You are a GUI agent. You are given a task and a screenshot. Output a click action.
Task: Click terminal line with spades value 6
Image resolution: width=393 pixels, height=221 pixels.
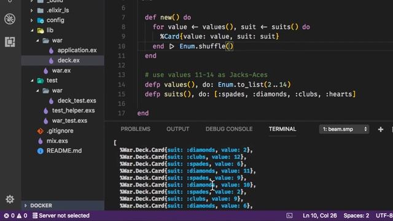tap(183, 164)
